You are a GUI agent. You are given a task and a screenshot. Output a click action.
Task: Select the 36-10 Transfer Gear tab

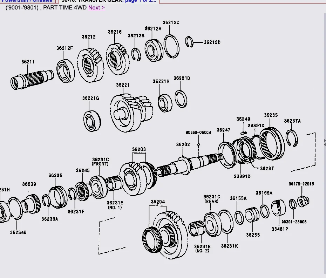click(109, 1)
